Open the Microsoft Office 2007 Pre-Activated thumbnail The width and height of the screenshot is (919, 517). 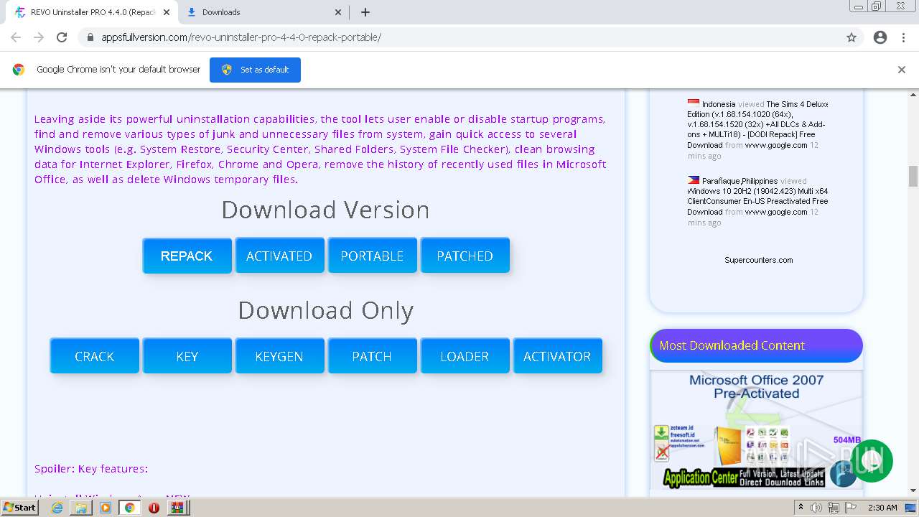(x=756, y=429)
